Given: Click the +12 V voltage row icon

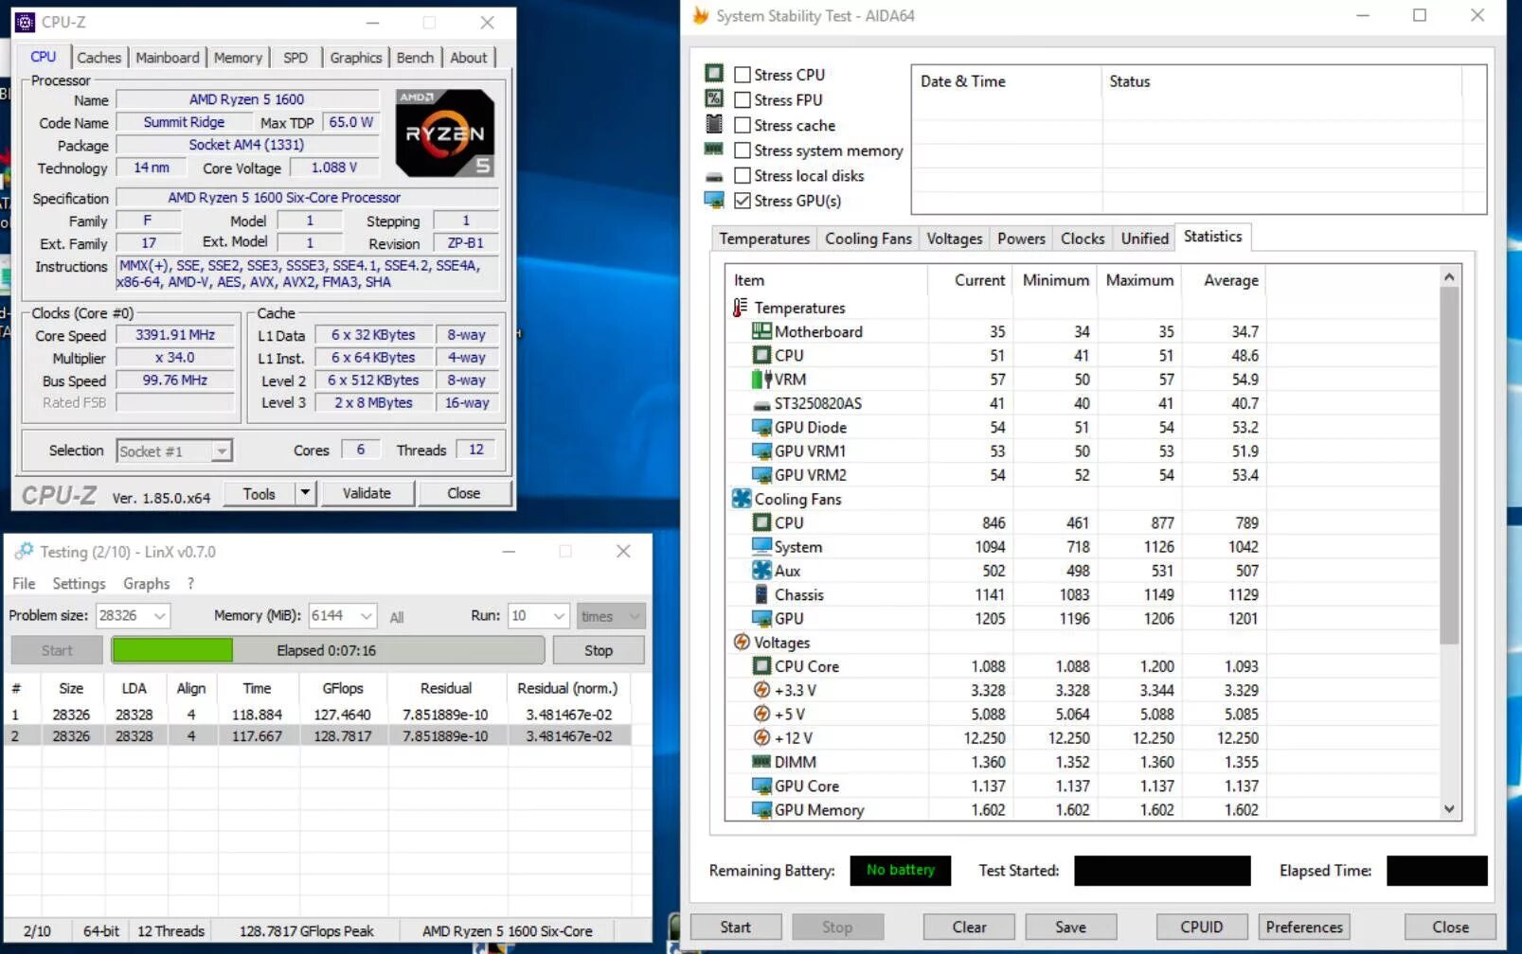Looking at the screenshot, I should tap(761, 737).
